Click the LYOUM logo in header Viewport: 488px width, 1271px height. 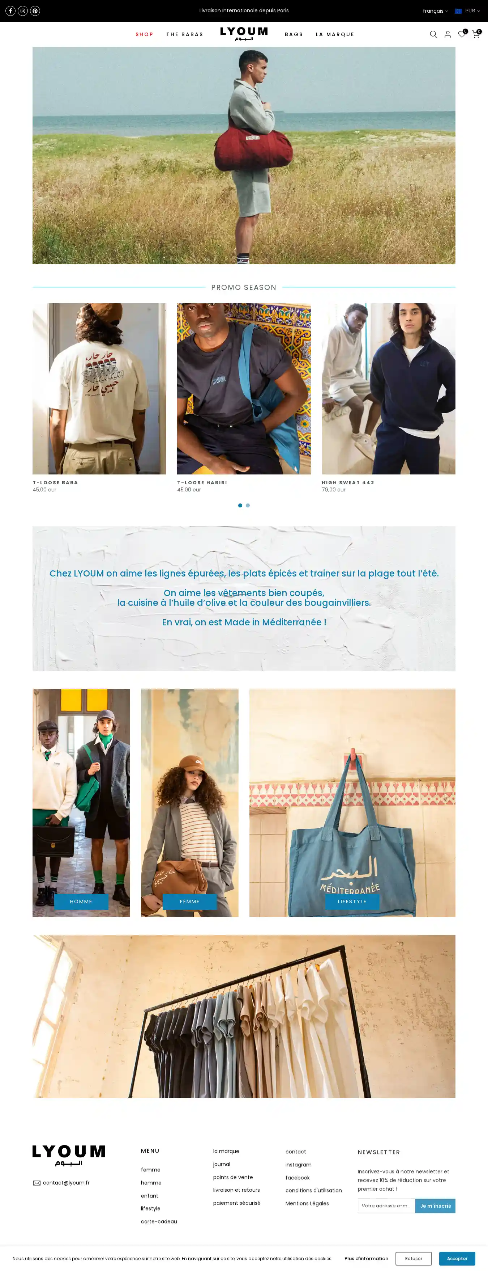pyautogui.click(x=244, y=34)
